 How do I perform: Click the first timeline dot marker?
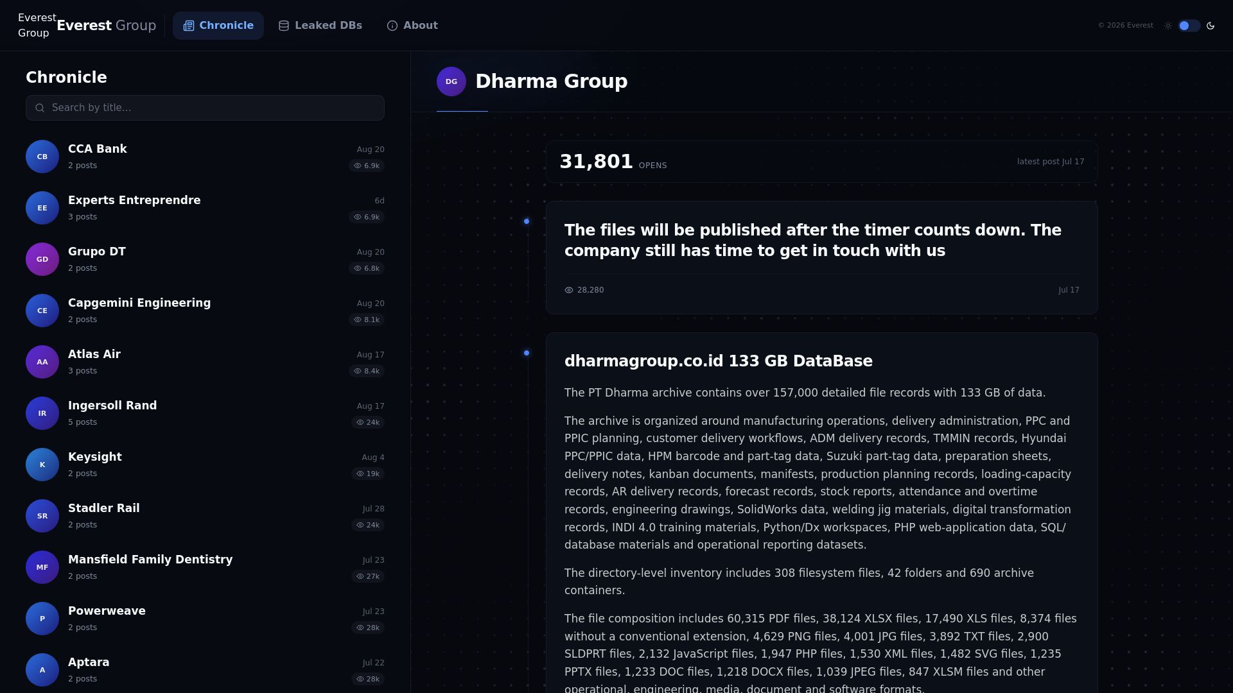pos(527,221)
